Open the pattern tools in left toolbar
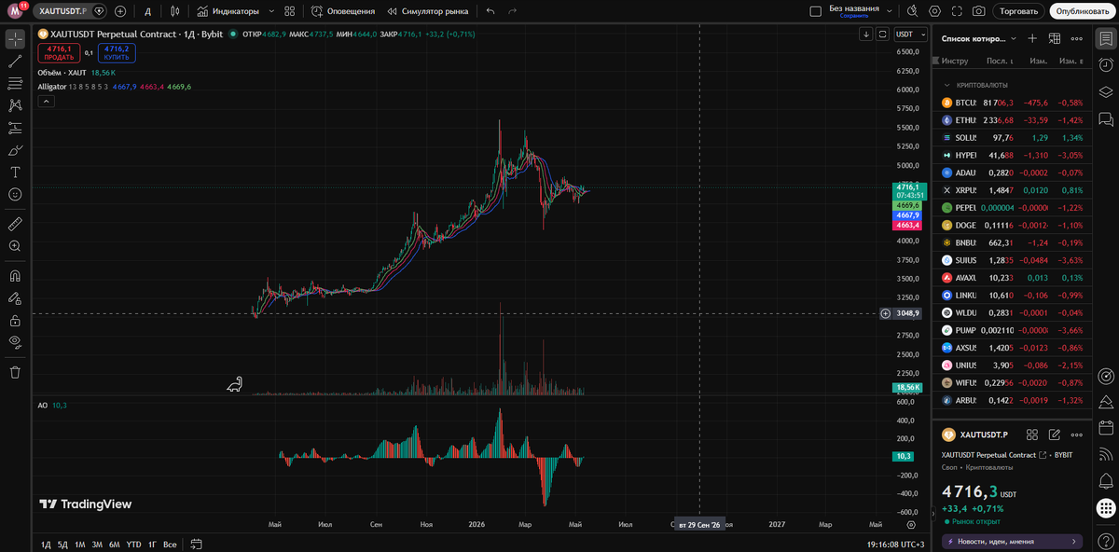 15,105
